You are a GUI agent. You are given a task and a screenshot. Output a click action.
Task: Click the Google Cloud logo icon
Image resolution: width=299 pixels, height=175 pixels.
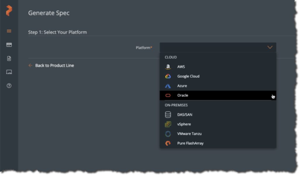point(168,76)
